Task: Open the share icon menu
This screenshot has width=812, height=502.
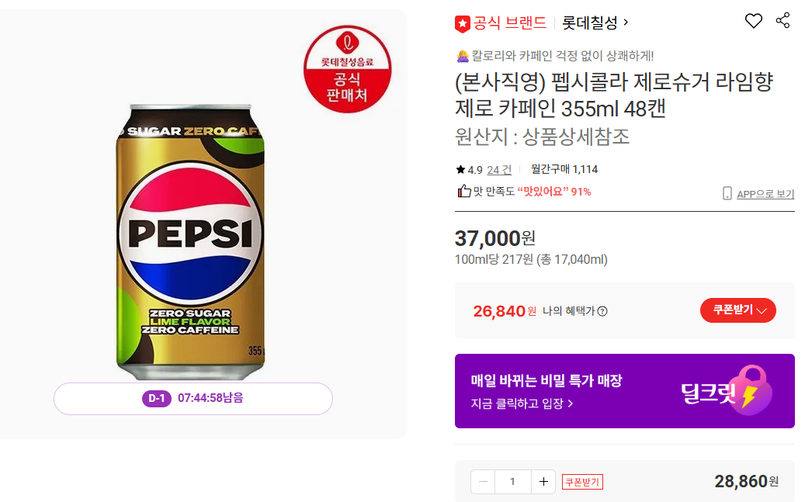Action: point(783,20)
